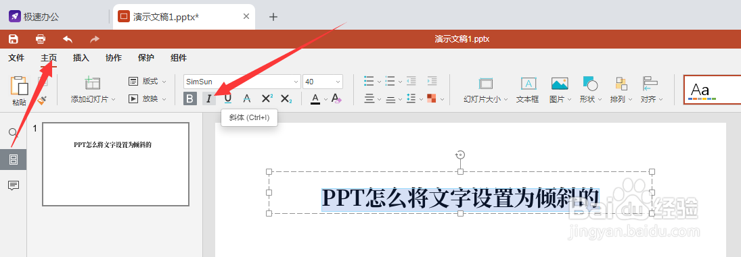Viewport: 741px width, 257px height.
Task: Click the strikethrough text icon
Action: click(x=247, y=98)
